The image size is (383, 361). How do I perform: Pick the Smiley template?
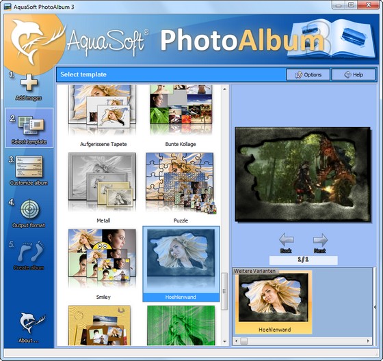(103, 264)
